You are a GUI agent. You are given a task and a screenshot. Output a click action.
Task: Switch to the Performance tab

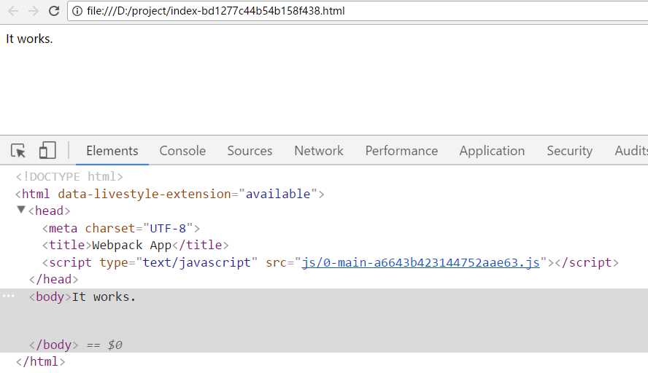click(x=401, y=151)
